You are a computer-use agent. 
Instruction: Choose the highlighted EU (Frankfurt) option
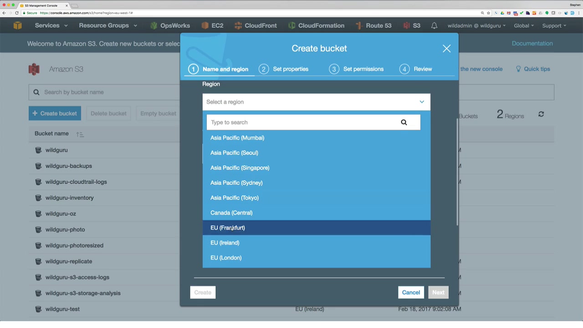click(x=317, y=228)
